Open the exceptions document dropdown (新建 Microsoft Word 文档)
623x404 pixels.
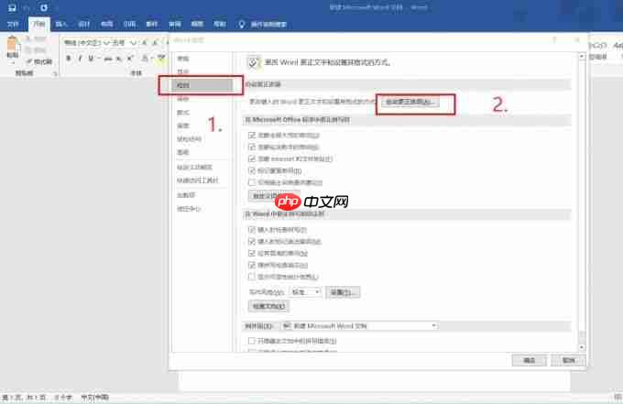click(x=359, y=326)
